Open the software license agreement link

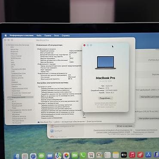click(x=113, y=130)
